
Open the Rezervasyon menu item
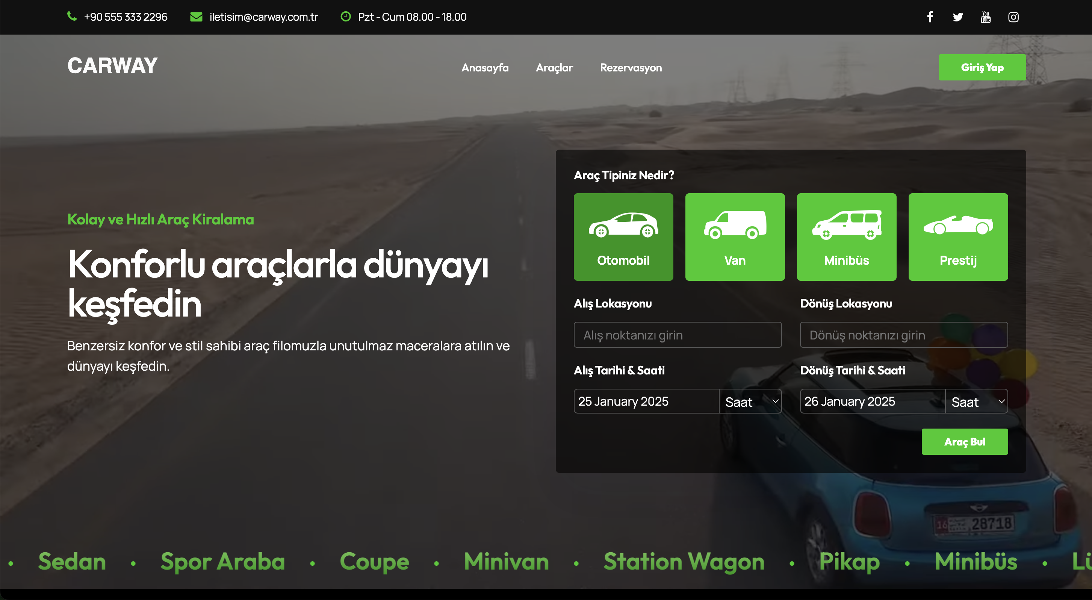tap(631, 68)
